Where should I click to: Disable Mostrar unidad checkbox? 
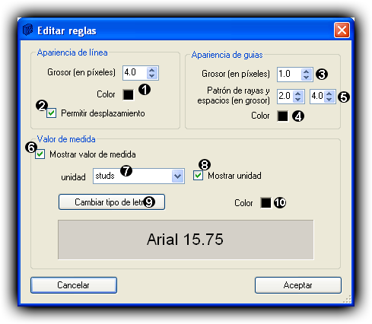[198, 176]
